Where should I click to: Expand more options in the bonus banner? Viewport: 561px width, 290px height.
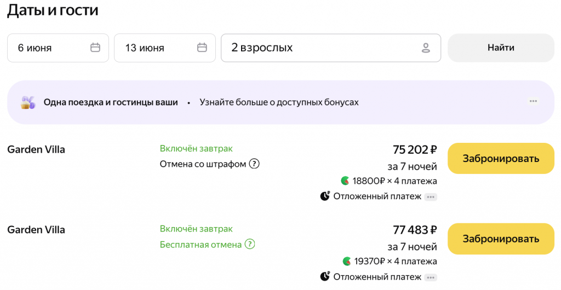coord(533,102)
